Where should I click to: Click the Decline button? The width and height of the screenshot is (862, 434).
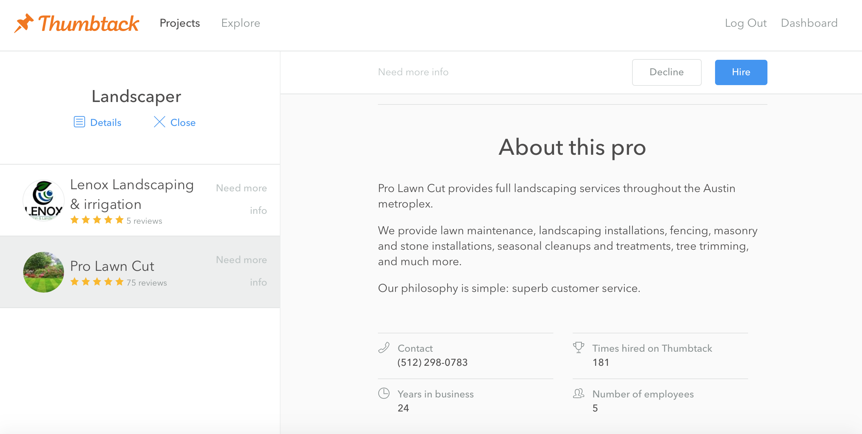click(667, 72)
